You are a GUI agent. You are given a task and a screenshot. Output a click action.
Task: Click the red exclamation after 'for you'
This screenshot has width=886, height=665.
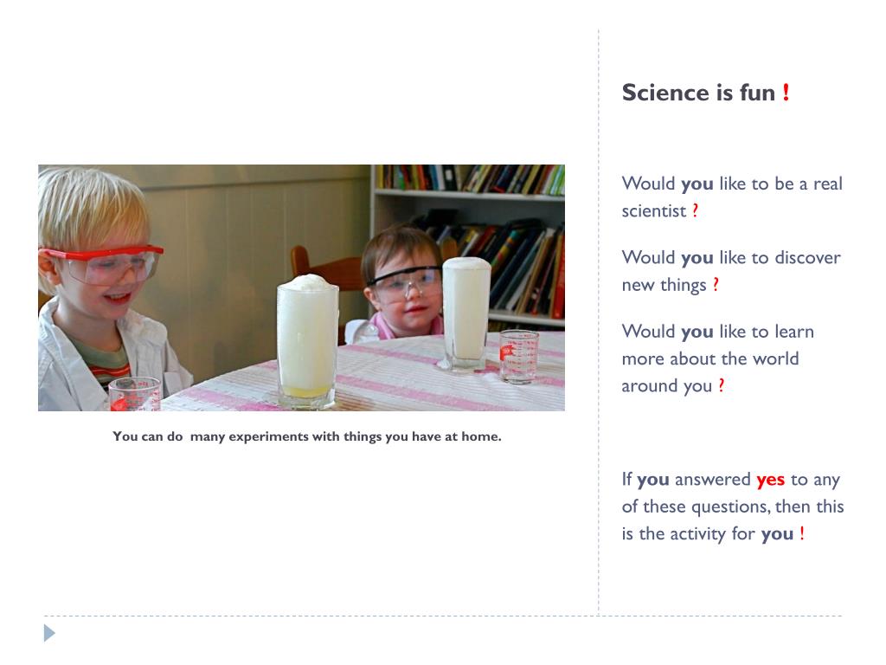801,533
